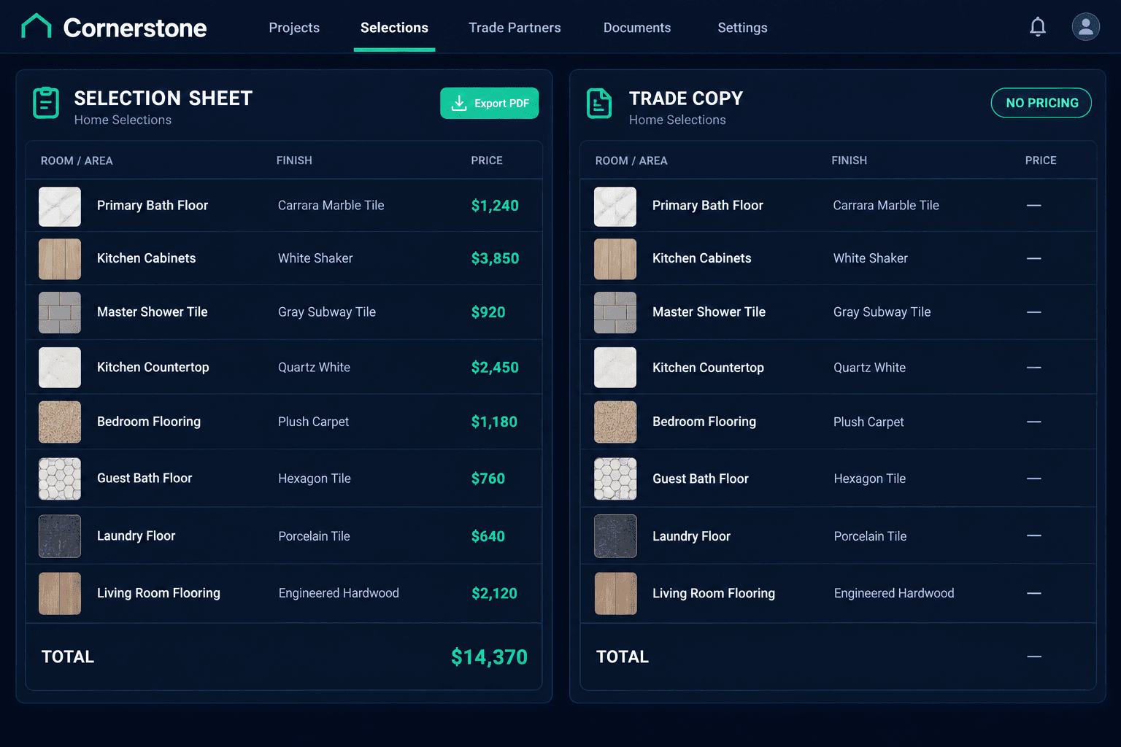View Guest Bath Floor thumbnail in Trade Copy

pos(615,479)
